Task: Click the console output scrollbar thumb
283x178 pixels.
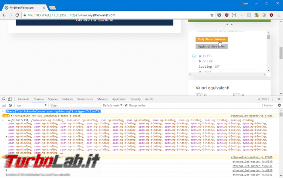Action: [x=281, y=114]
